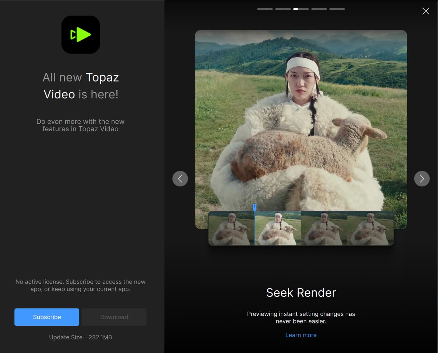
Task: Switch to the fourth slide indicator
Action: tap(319, 9)
